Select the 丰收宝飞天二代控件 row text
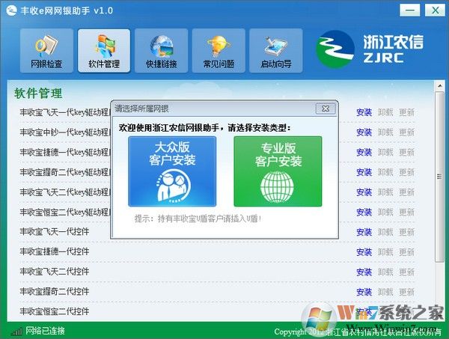The width and height of the screenshot is (449, 339). [55, 271]
